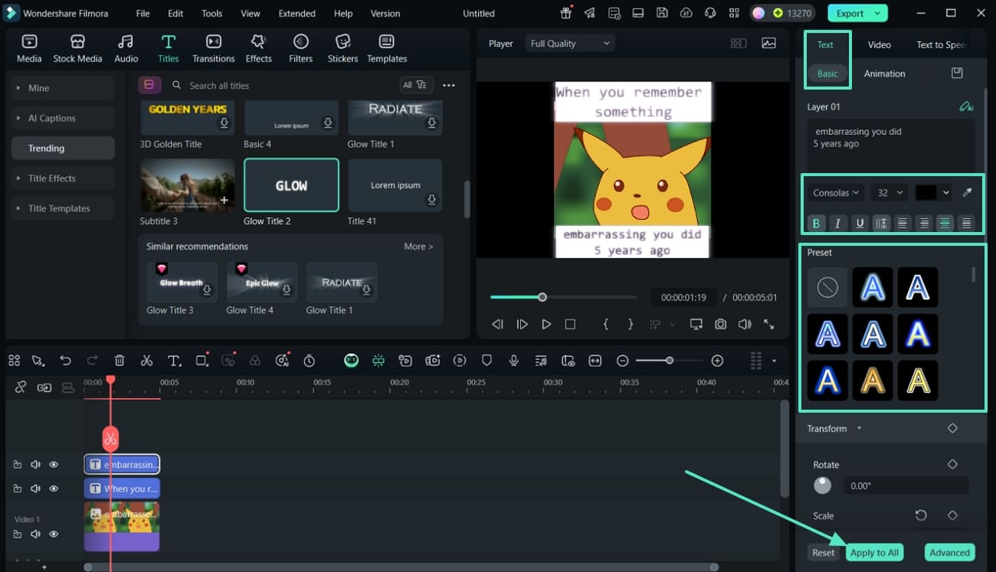Open the Stock Media tab
The width and height of the screenshot is (996, 572).
[77, 48]
